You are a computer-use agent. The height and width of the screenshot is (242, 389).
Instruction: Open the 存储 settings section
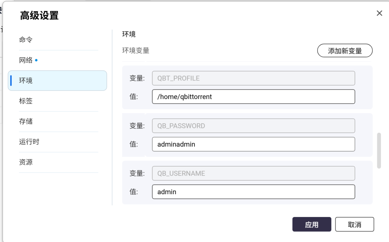26,121
